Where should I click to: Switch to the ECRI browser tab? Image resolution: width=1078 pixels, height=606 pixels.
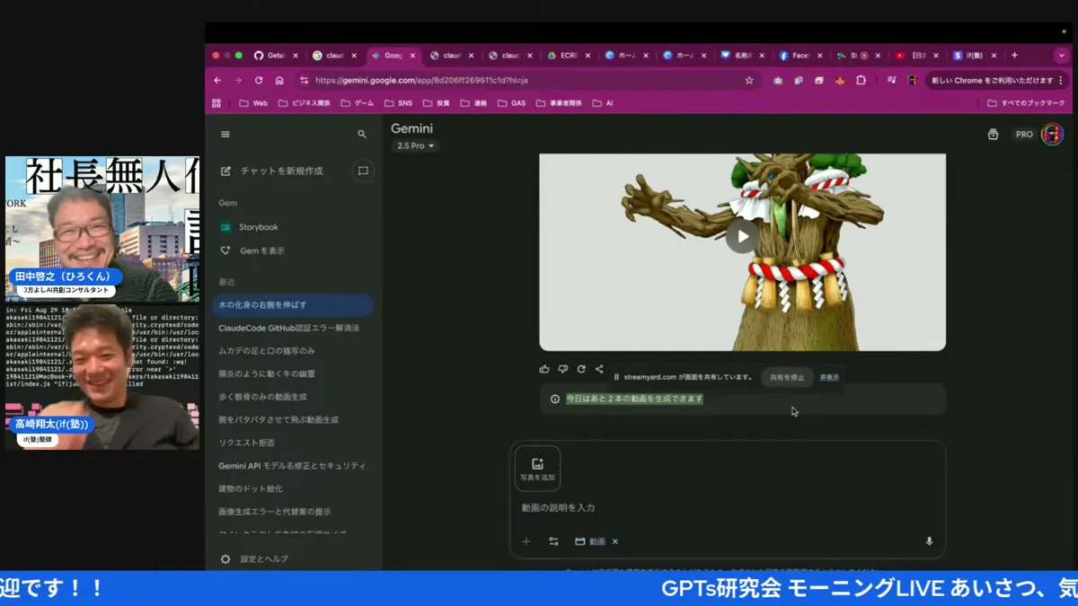[569, 56]
